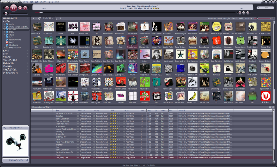This screenshot has width=277, height=167.
Task: Pause playback with the large pause button
Action: tap(14, 8)
